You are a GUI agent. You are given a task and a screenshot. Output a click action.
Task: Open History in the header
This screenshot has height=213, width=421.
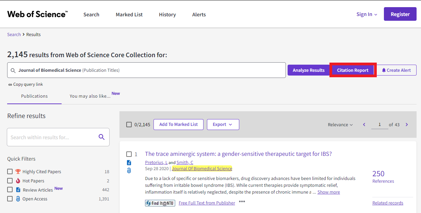[x=167, y=15]
